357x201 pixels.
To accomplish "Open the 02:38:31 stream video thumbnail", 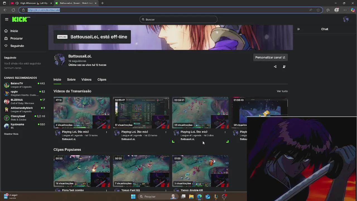I will pos(200,113).
